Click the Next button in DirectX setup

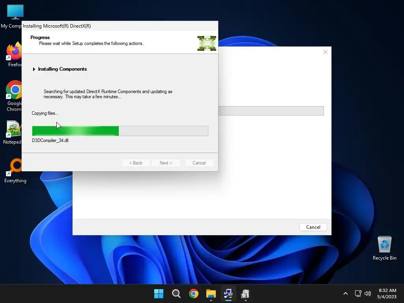tap(166, 163)
